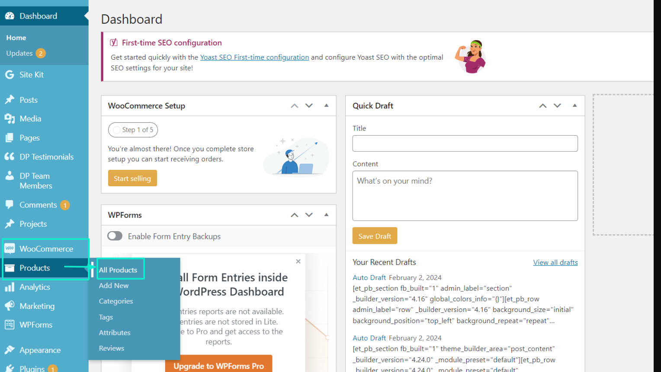Move Quick Draft widget up
The height and width of the screenshot is (372, 661).
tap(543, 106)
